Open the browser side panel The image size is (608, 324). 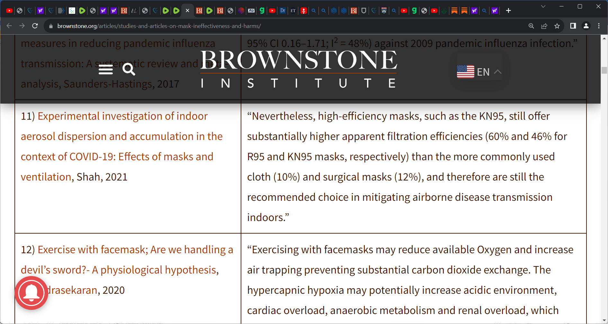click(573, 26)
